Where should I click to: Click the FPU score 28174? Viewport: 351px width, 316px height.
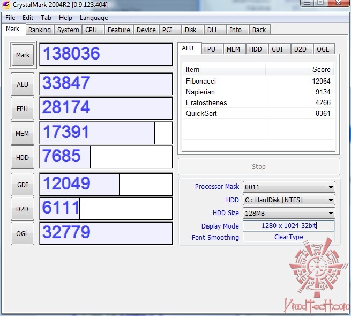(106, 108)
